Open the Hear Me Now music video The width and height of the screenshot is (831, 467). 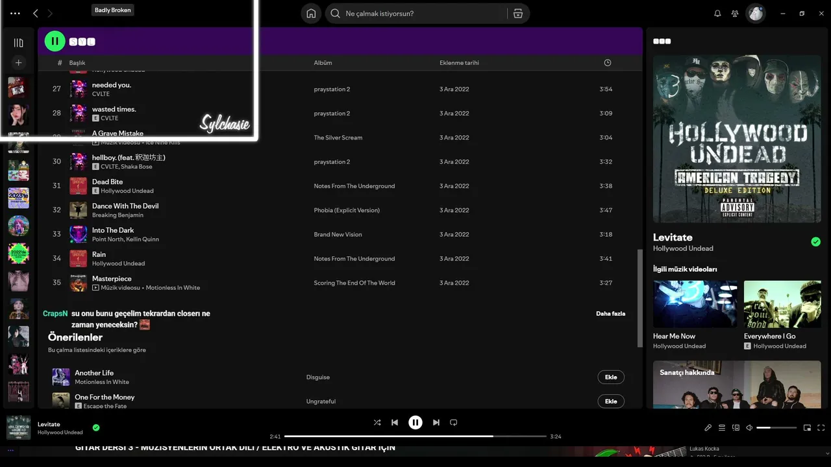(695, 304)
